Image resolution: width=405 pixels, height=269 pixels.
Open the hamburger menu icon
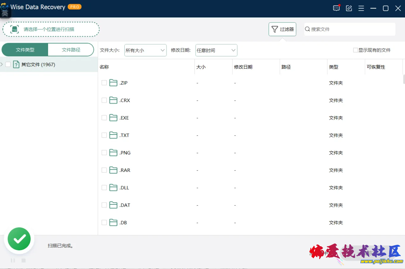361,8
